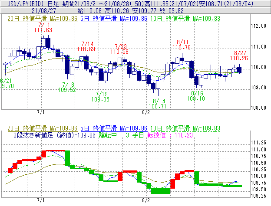The height and width of the screenshot is (206, 271).
Task: Click the 10日 終値平滑 MA legend in lower chart
Action: (x=185, y=128)
